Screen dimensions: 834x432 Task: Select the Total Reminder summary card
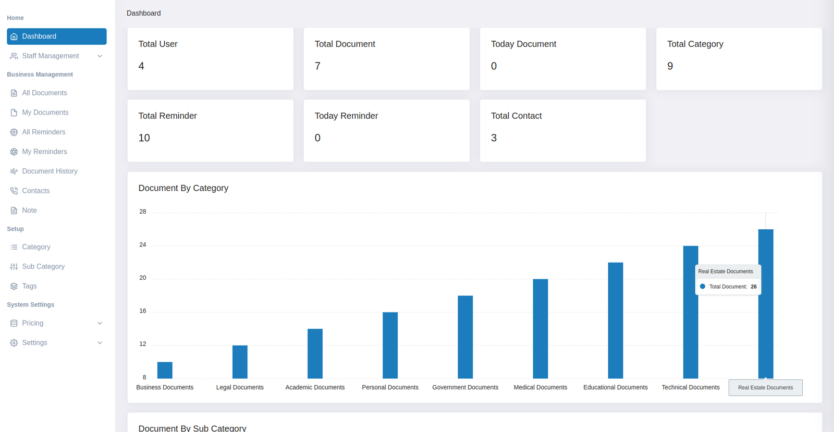(x=210, y=131)
